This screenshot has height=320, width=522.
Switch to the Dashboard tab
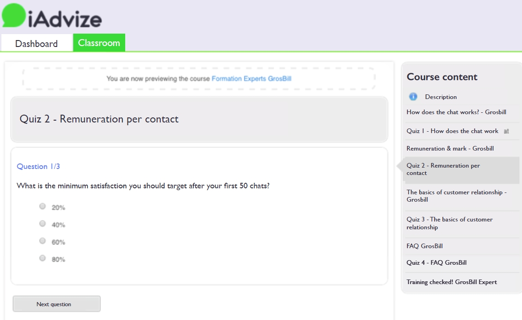tap(36, 44)
